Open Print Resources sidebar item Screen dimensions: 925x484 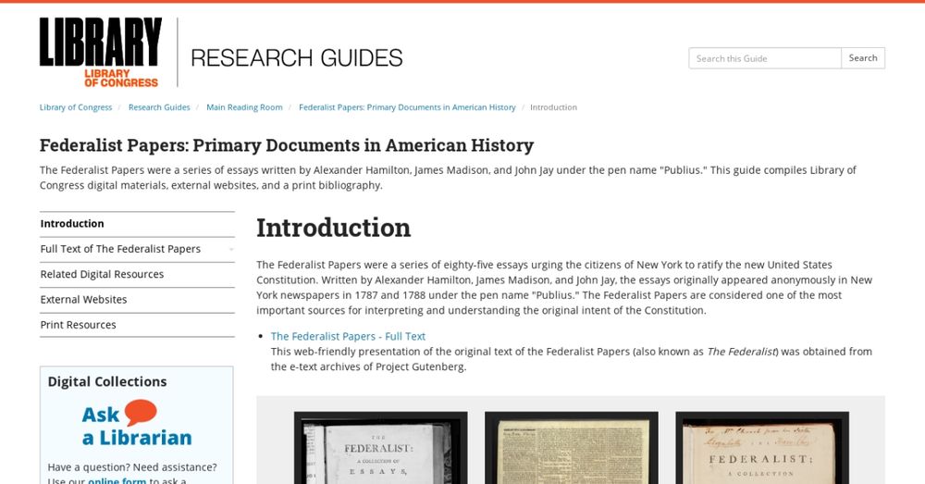pyautogui.click(x=137, y=325)
